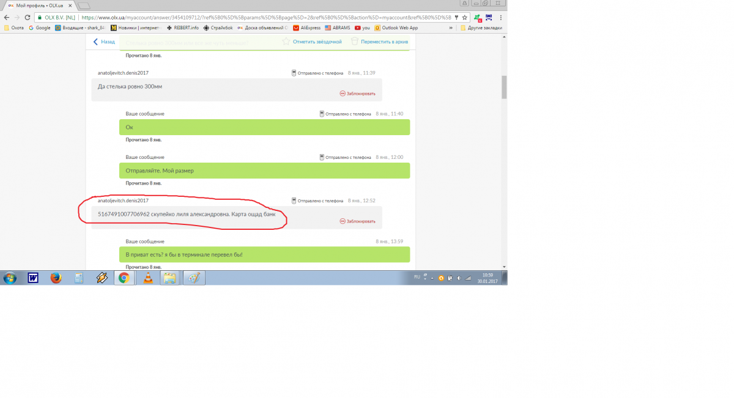This screenshot has height=398, width=734.
Task: Click the page vertical scrollbar thumb
Action: pyautogui.click(x=504, y=87)
